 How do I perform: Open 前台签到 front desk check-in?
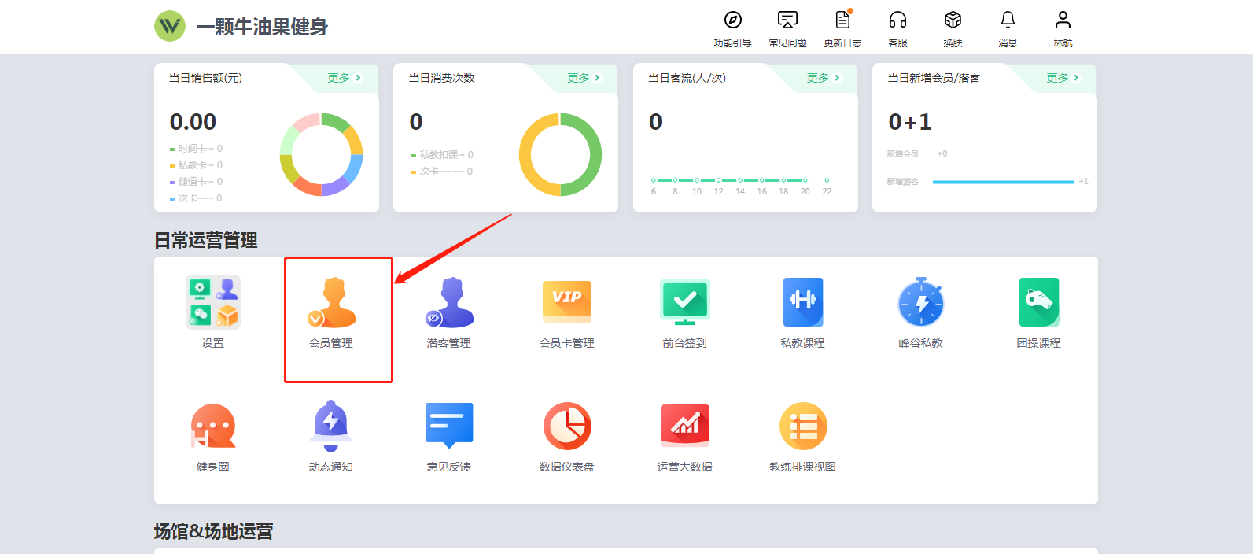point(684,303)
